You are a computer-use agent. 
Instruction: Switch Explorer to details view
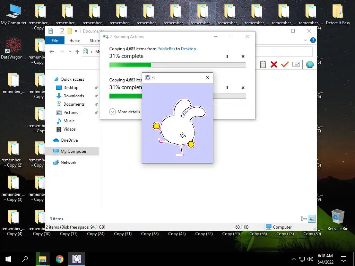304,219
